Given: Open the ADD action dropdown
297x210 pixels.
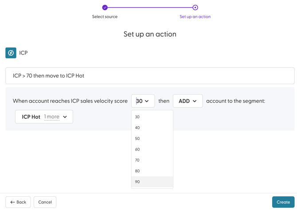Looking at the screenshot, I should coord(188,101).
